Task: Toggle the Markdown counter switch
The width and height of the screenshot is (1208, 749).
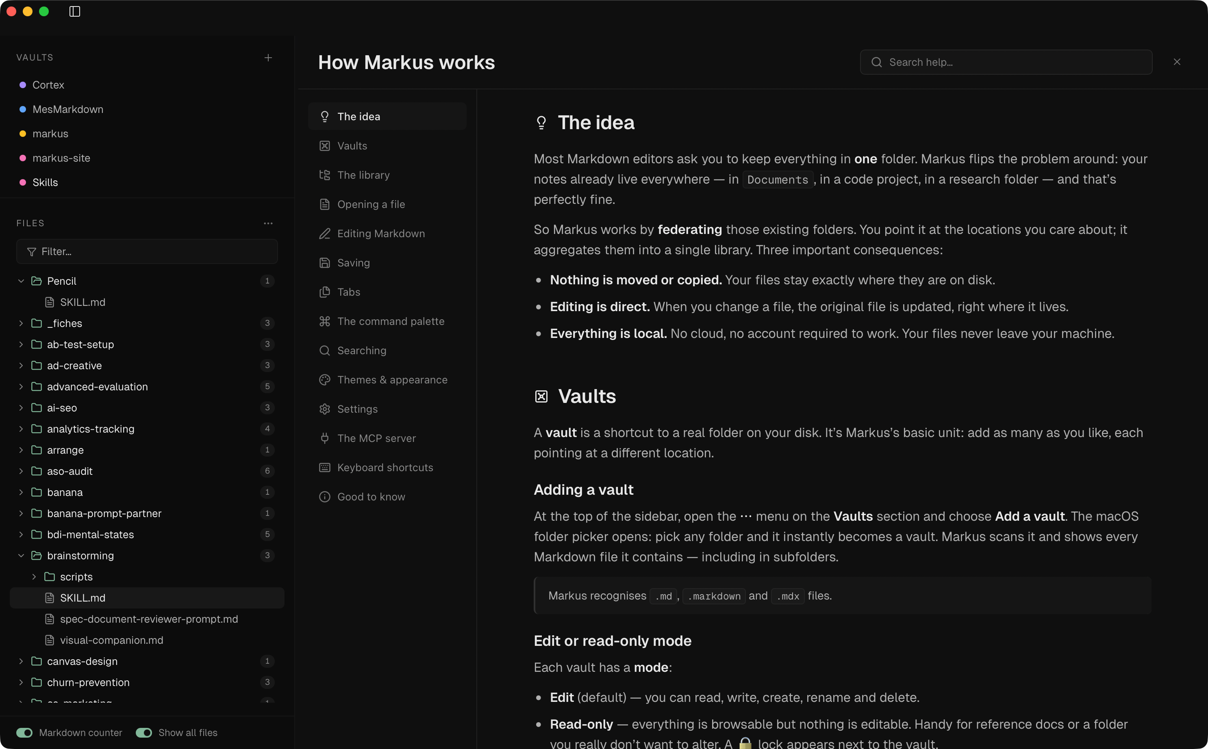Action: point(24,732)
